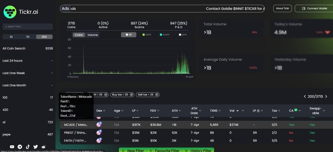Open the Twitter social link icon

click(35, 147)
